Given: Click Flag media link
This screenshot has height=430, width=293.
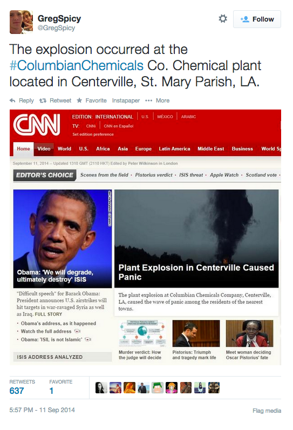Looking at the screenshot, I should pyautogui.click(x=267, y=411).
